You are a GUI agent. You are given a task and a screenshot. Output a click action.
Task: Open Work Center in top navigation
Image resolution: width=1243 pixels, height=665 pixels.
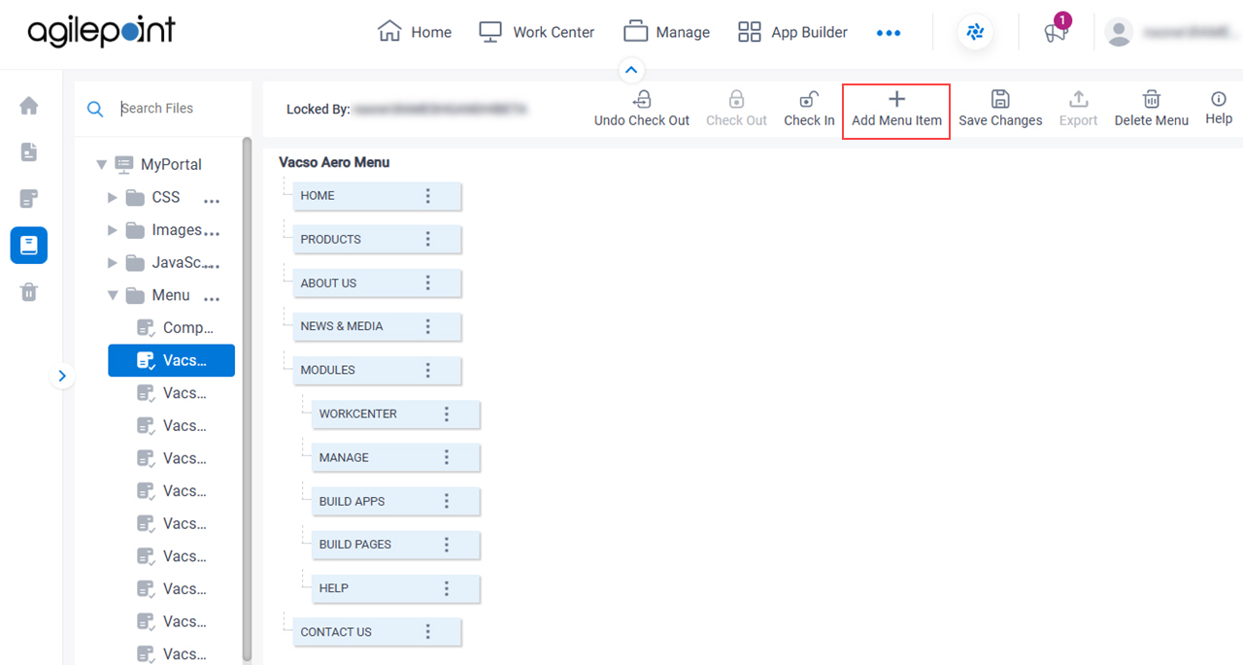[537, 32]
